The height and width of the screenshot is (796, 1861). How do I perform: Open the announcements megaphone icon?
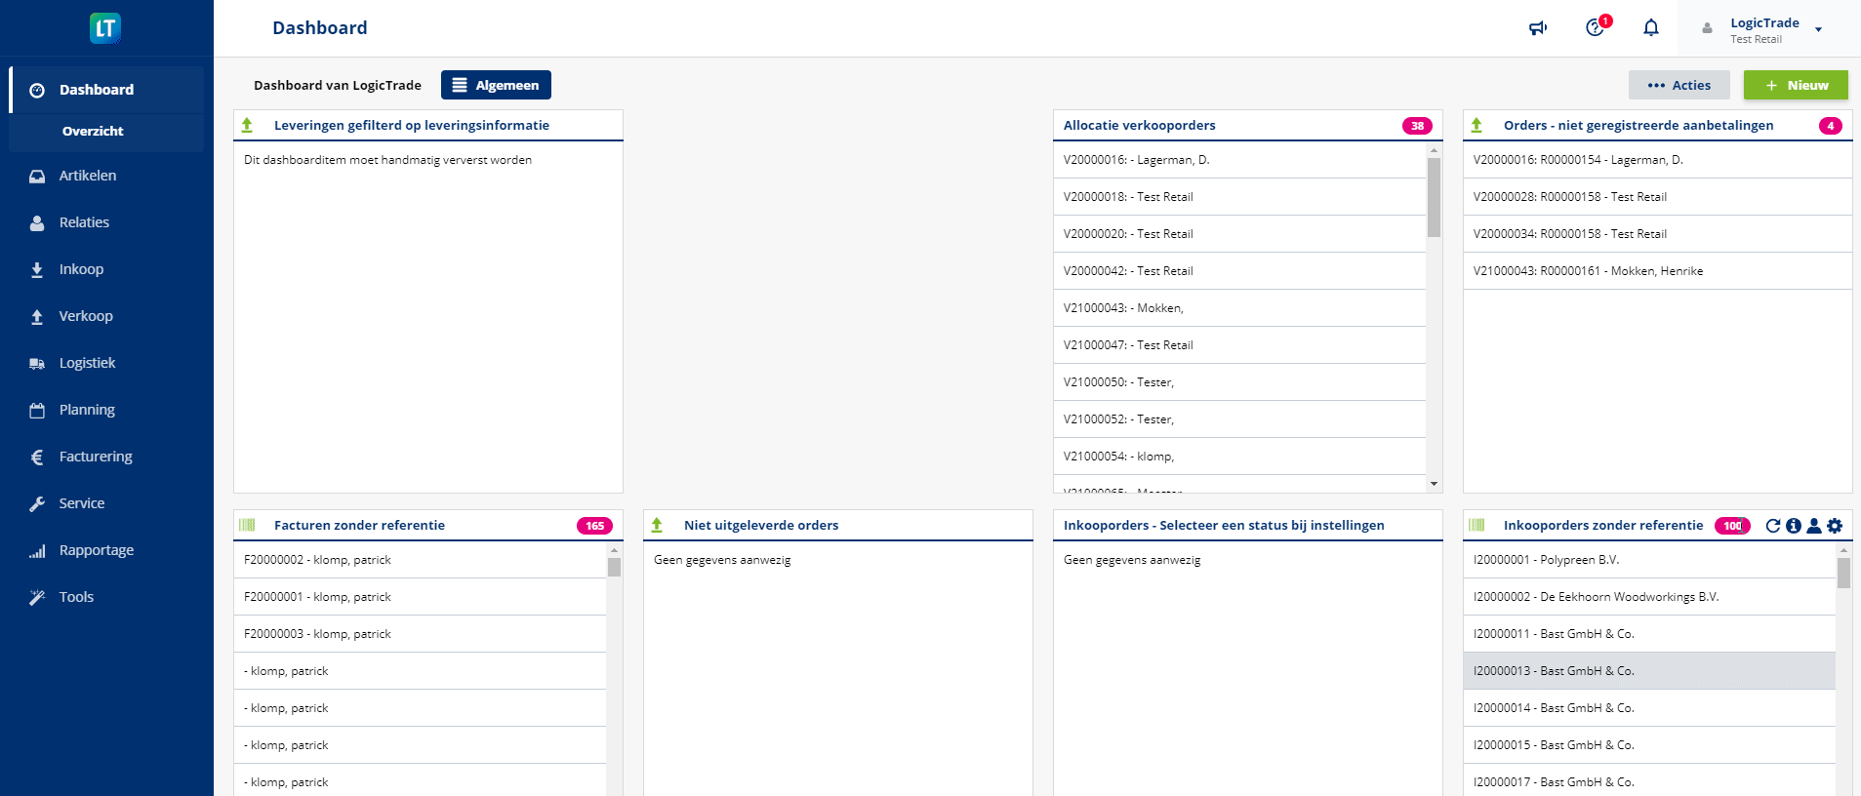pyautogui.click(x=1538, y=28)
